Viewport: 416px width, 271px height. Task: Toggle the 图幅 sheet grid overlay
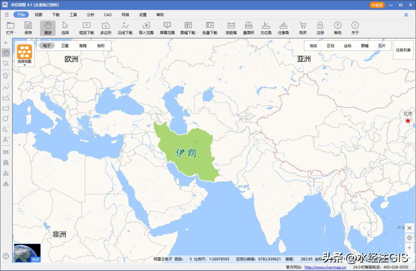(x=364, y=45)
